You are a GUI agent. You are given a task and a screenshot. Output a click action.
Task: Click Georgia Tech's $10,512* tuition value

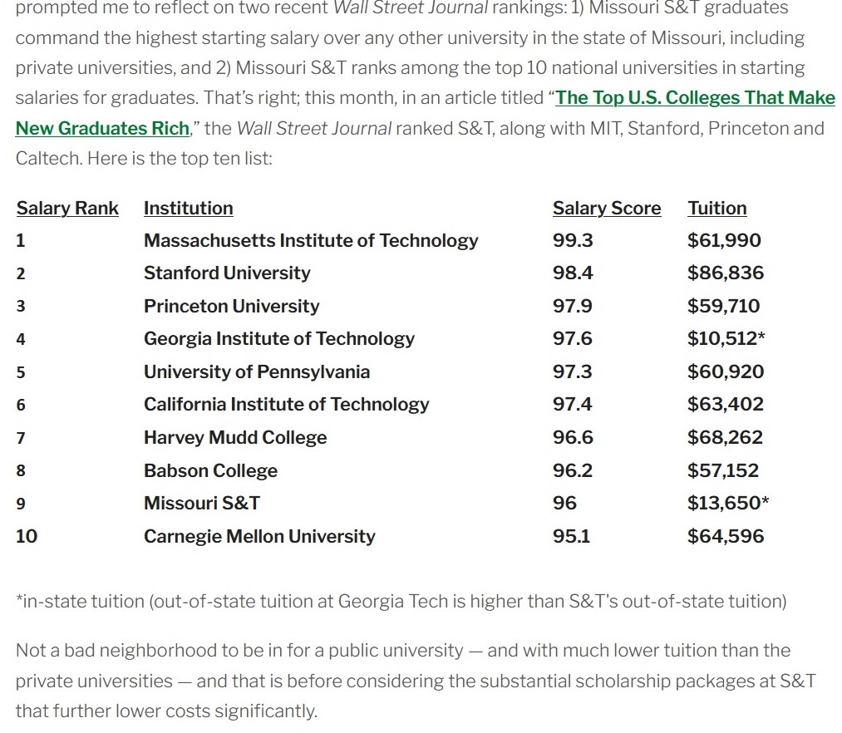727,339
